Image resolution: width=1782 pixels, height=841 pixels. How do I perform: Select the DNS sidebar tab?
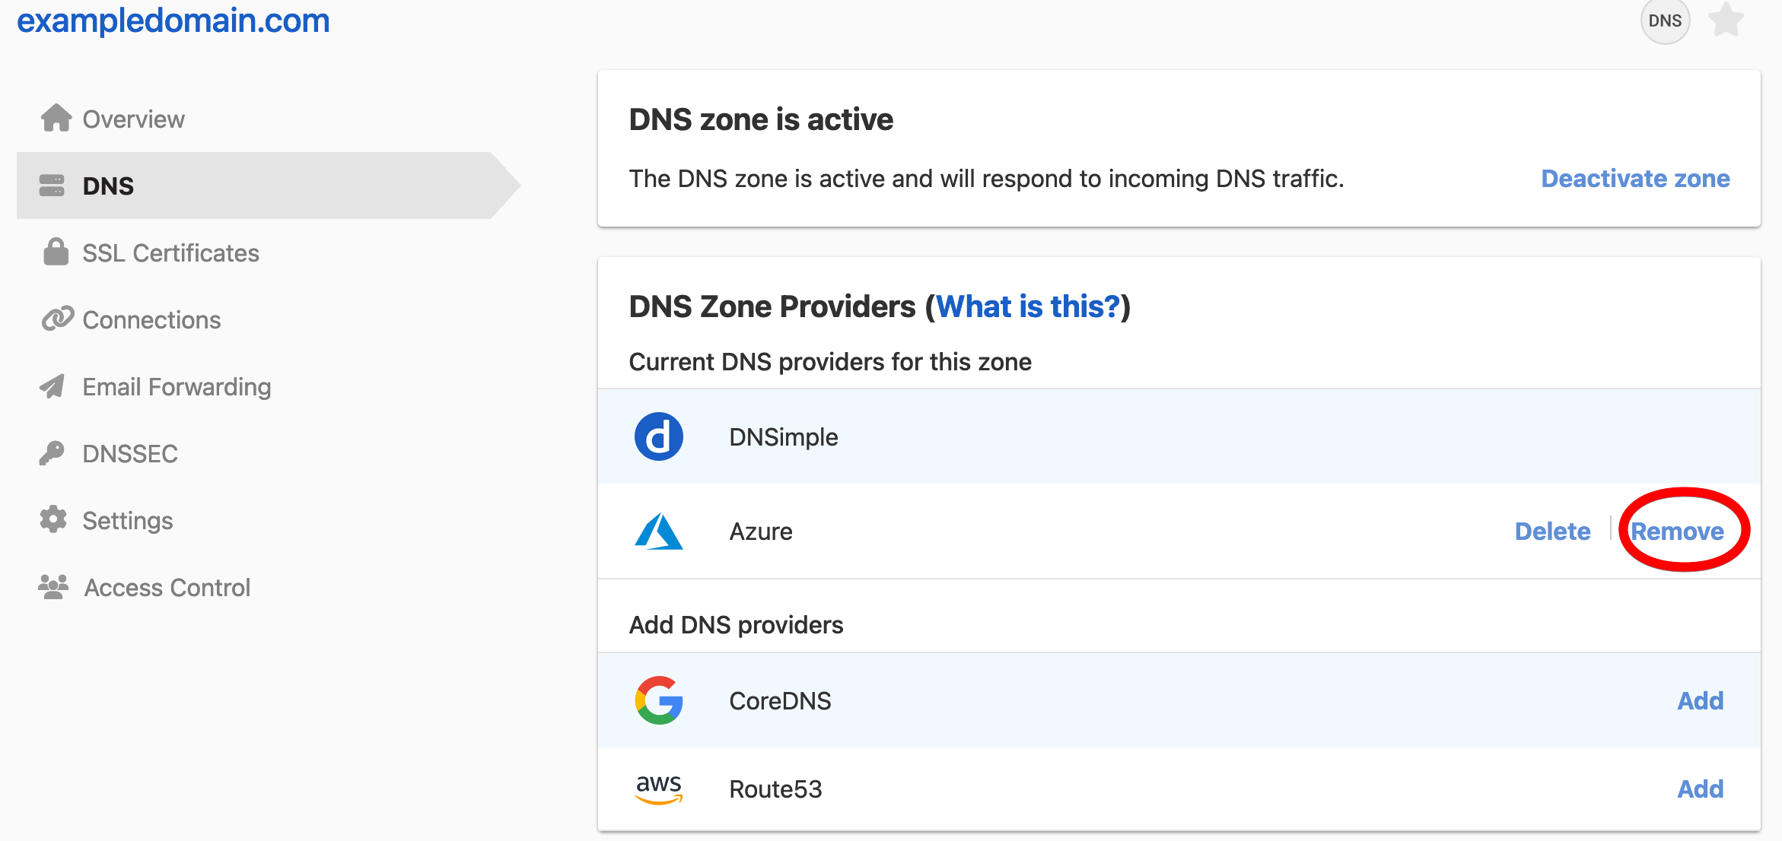coord(108,186)
